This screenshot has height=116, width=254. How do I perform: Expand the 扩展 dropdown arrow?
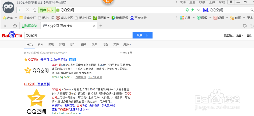tap(193, 18)
